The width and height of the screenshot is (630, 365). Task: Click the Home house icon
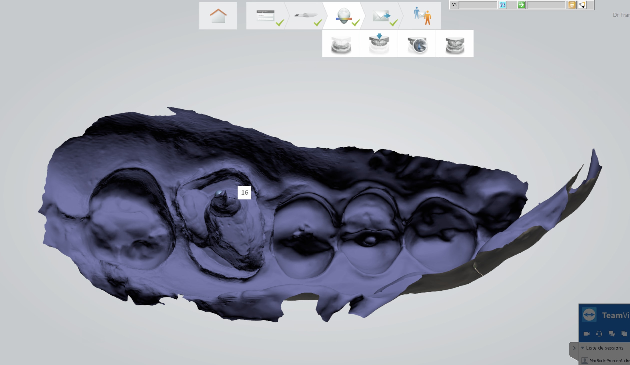click(x=218, y=16)
